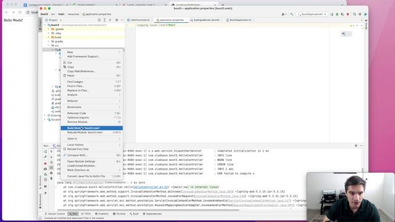Collapse the src folder in project tree

tap(49, 46)
